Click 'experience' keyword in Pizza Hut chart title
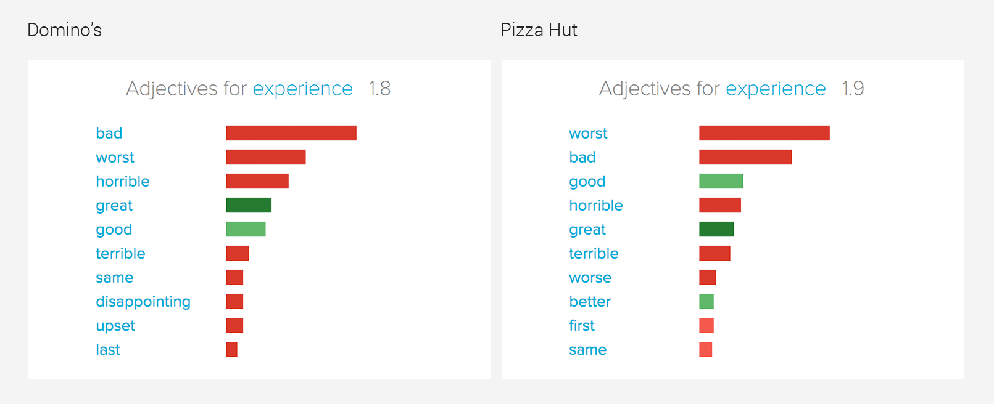The image size is (994, 404). 776,89
